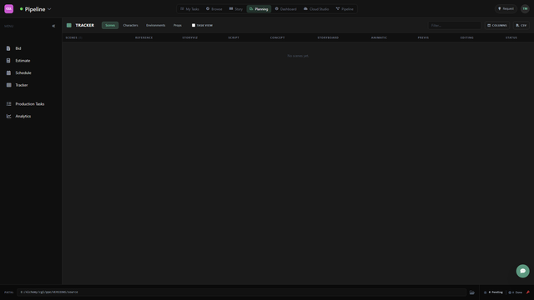Click the path field in status bar
The image size is (534, 300).
[241, 292]
